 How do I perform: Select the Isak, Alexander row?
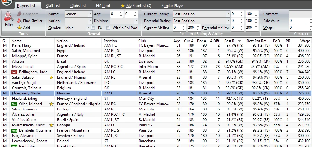tap(156, 136)
